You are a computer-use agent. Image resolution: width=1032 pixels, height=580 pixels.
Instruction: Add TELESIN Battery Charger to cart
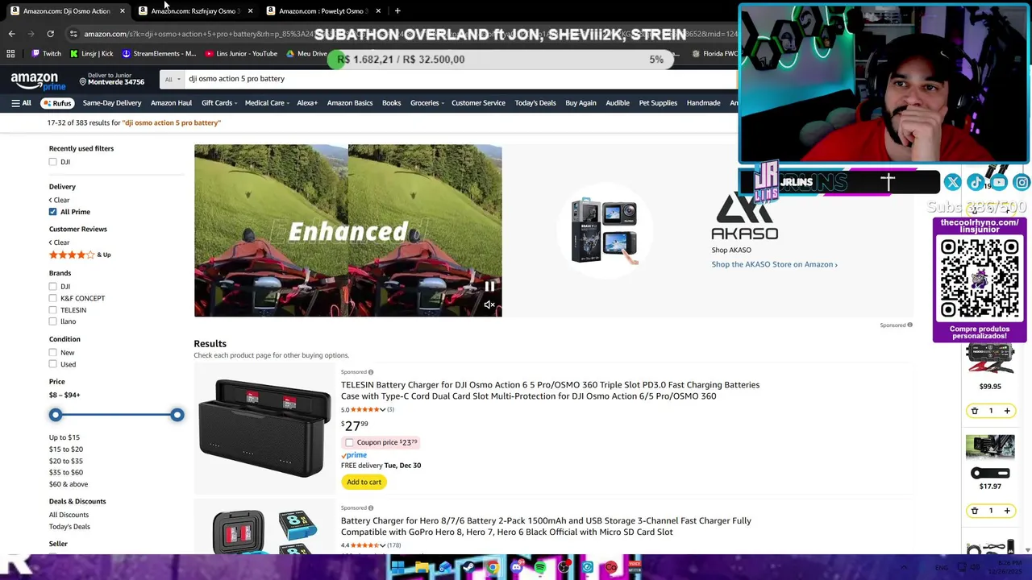point(364,482)
